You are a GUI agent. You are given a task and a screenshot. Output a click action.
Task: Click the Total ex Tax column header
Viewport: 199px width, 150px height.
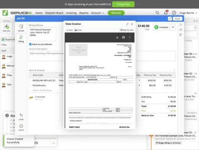(165, 75)
